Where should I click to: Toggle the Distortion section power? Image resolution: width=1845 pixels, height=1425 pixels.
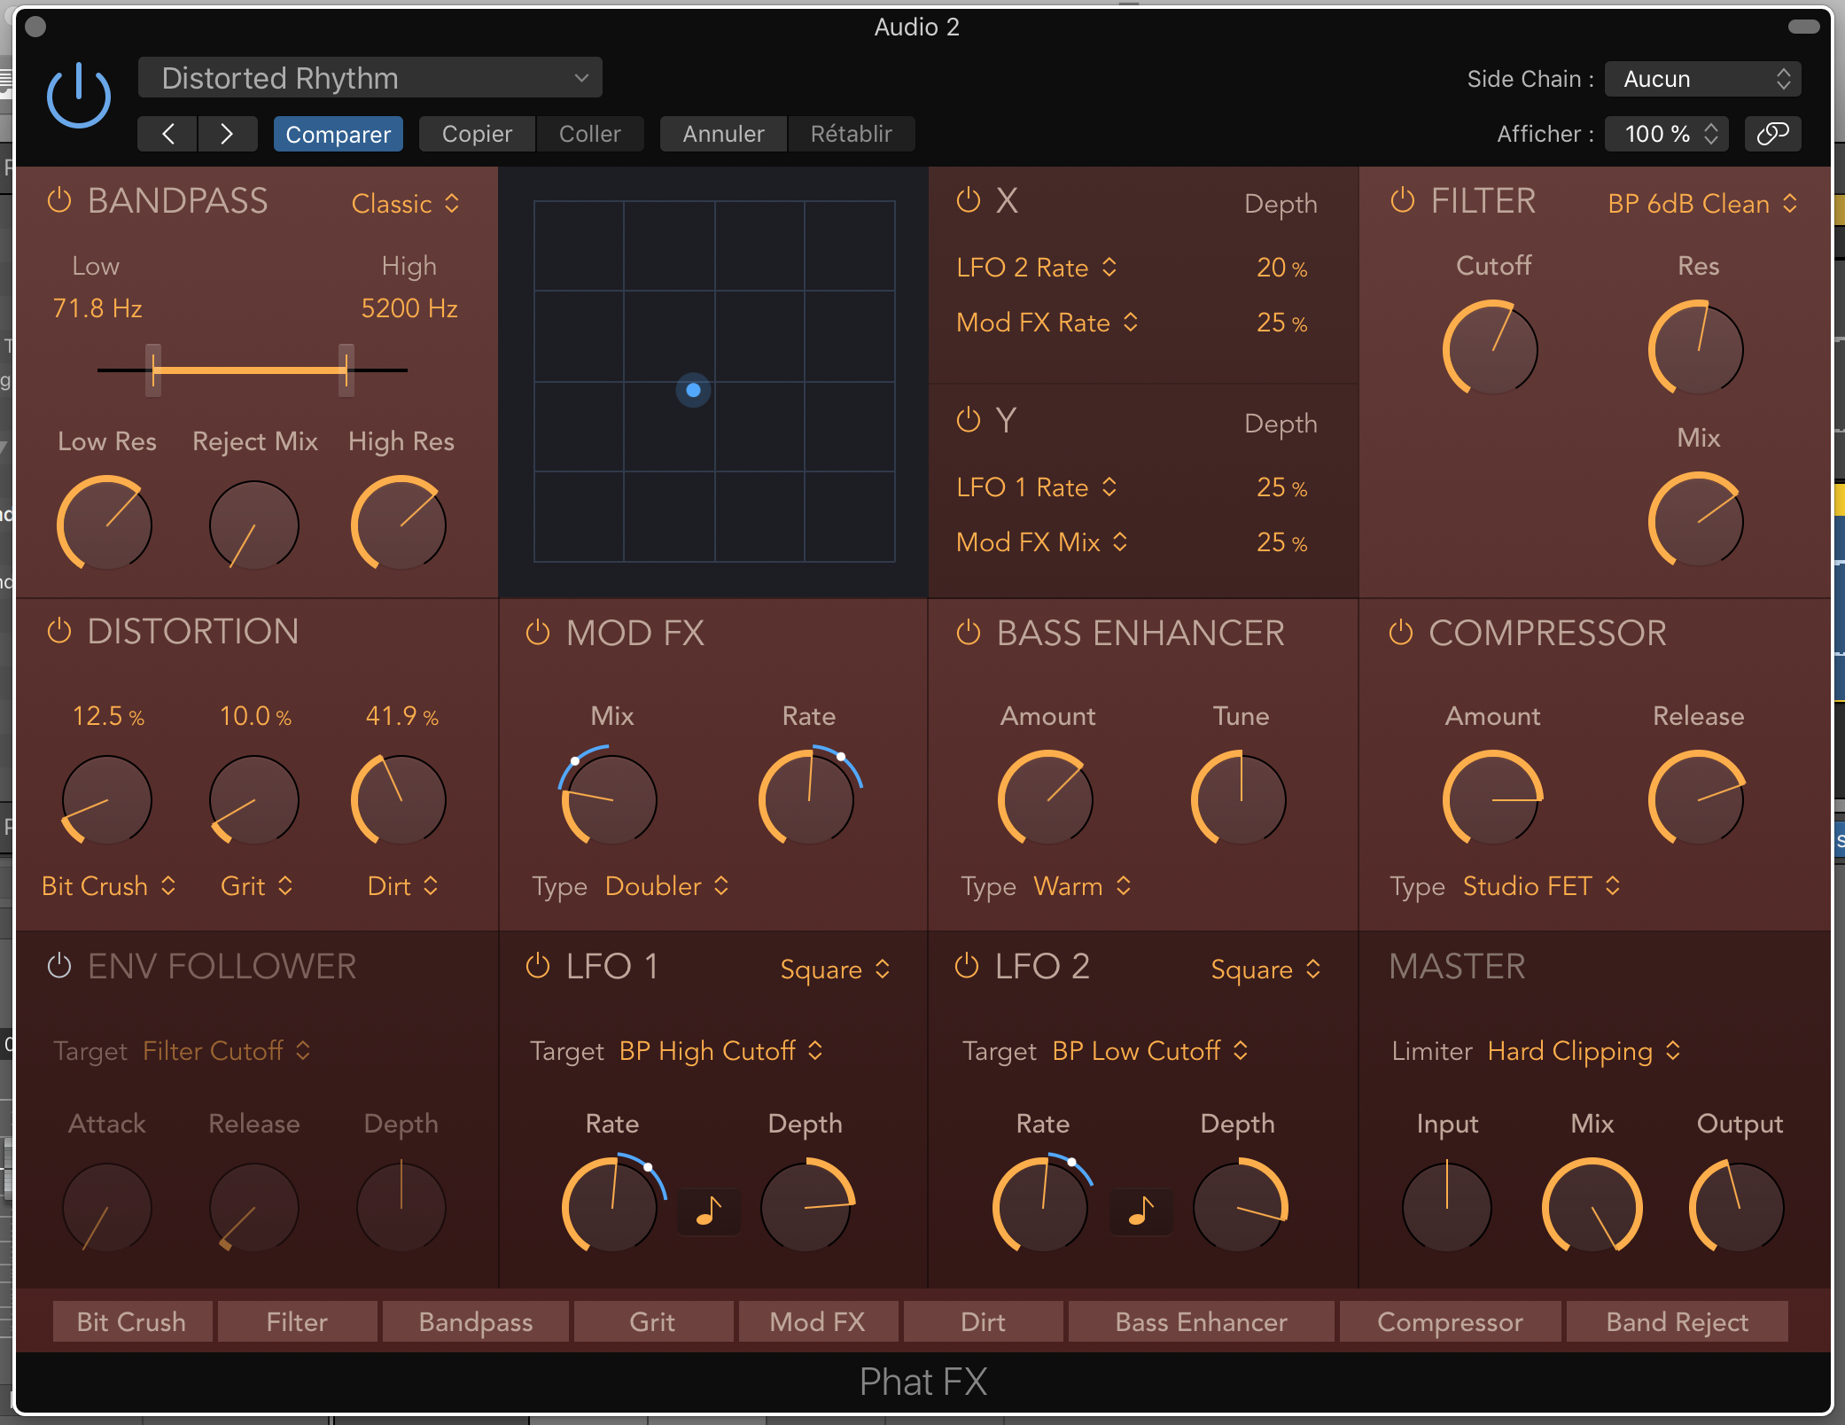59,632
